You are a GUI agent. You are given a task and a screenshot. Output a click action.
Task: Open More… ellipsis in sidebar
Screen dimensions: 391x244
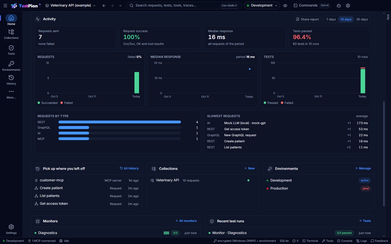[11, 94]
